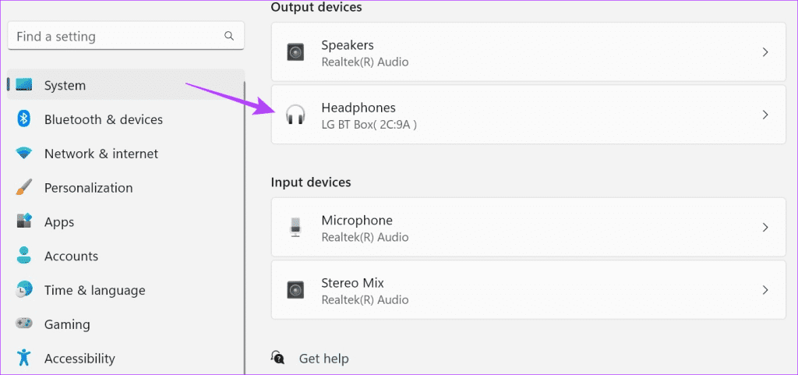Image resolution: width=798 pixels, height=375 pixels.
Task: Click the Stereo Mix title text
Action: pyautogui.click(x=353, y=283)
